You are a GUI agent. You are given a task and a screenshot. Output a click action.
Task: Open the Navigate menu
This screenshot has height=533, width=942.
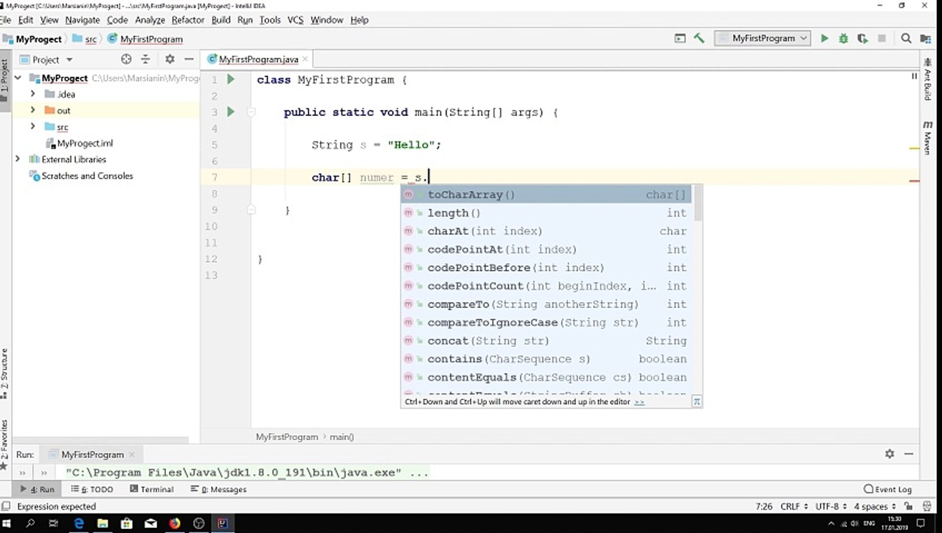point(82,20)
